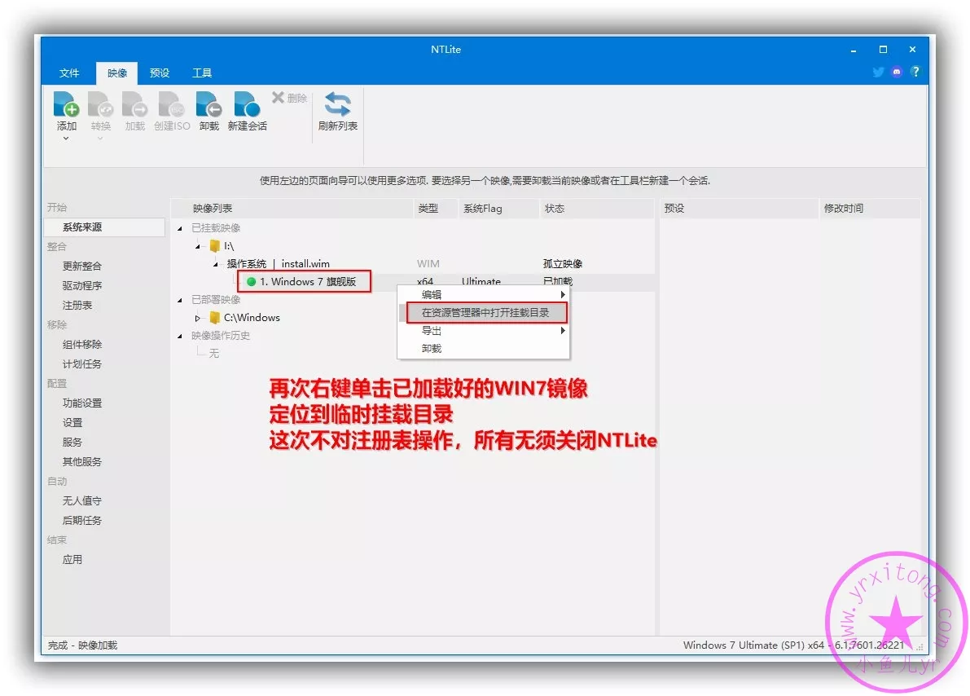Select the install.wim tree row
The image size is (970, 696).
[278, 264]
